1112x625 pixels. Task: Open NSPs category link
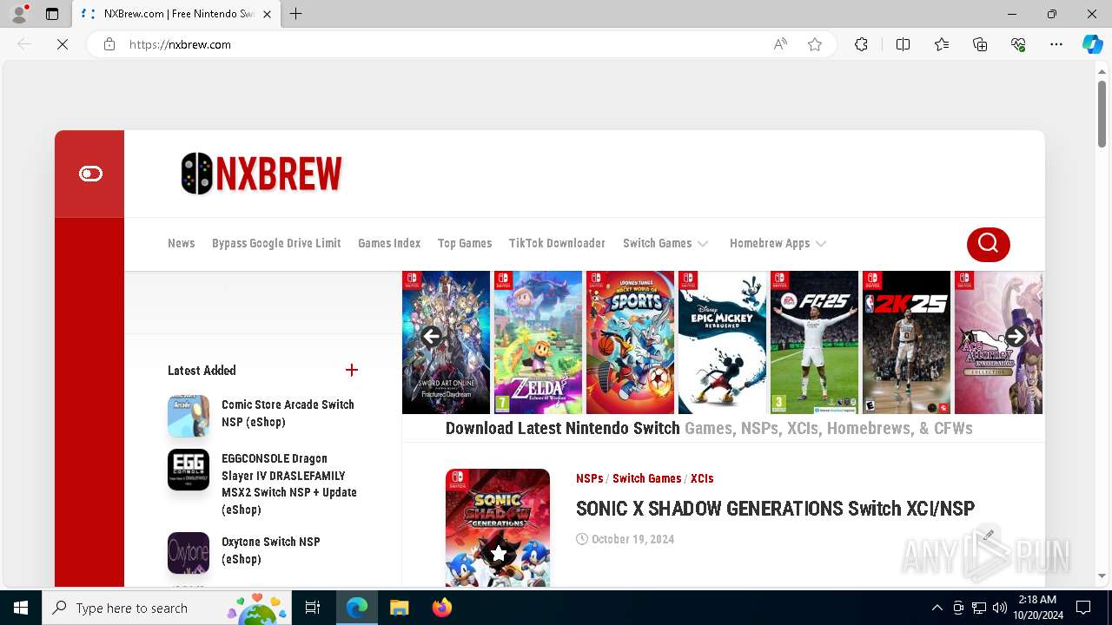(x=589, y=478)
